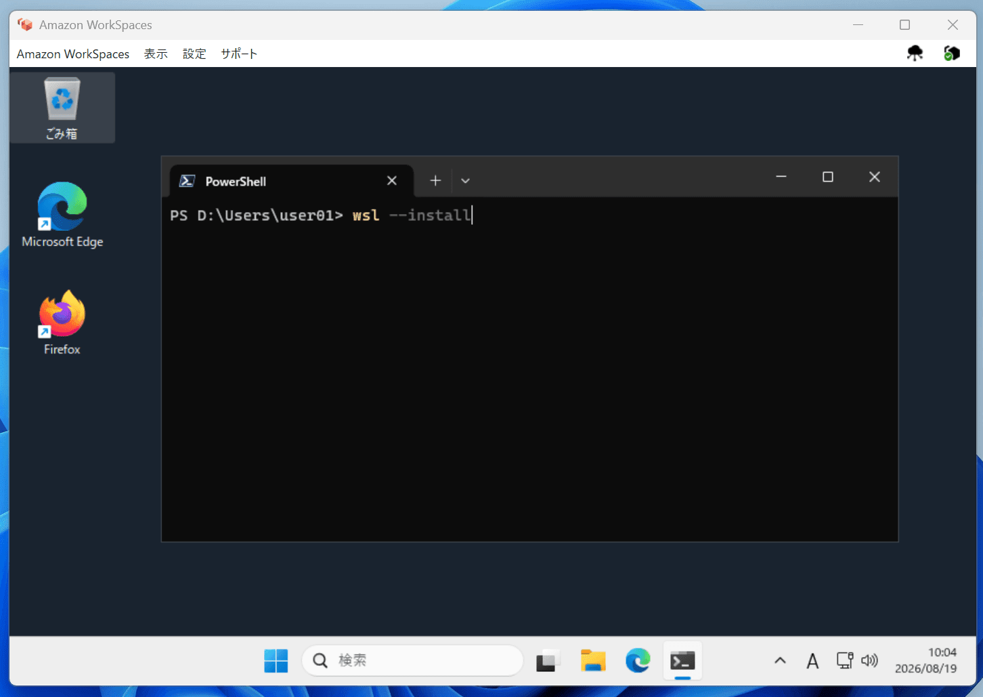Click the Amazon WorkSpaces logo in title bar
Image resolution: width=983 pixels, height=697 pixels.
click(25, 25)
